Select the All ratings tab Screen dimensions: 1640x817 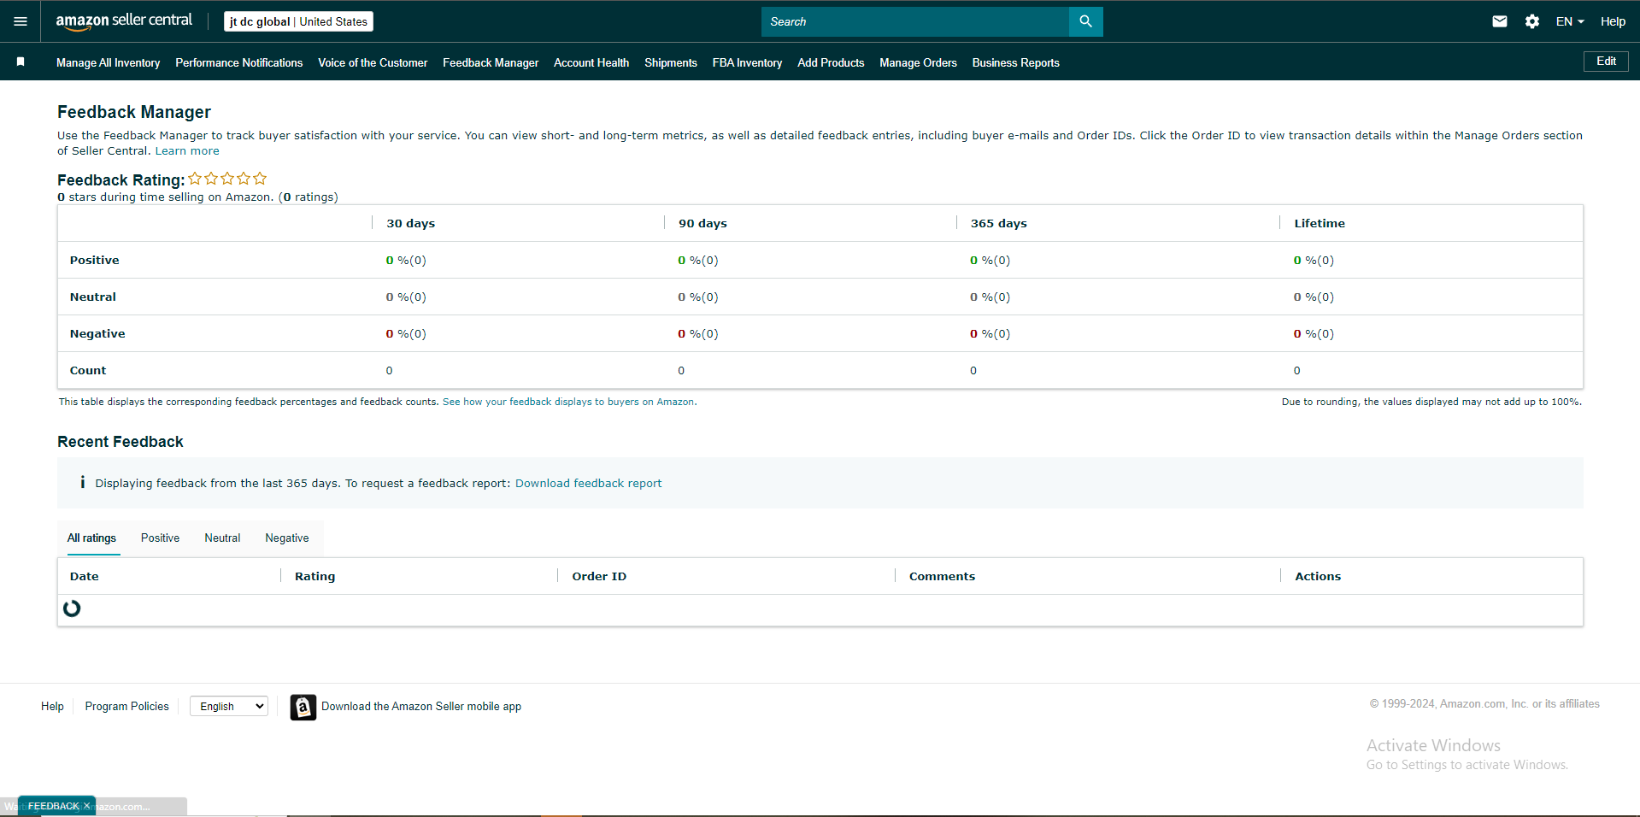[91, 538]
